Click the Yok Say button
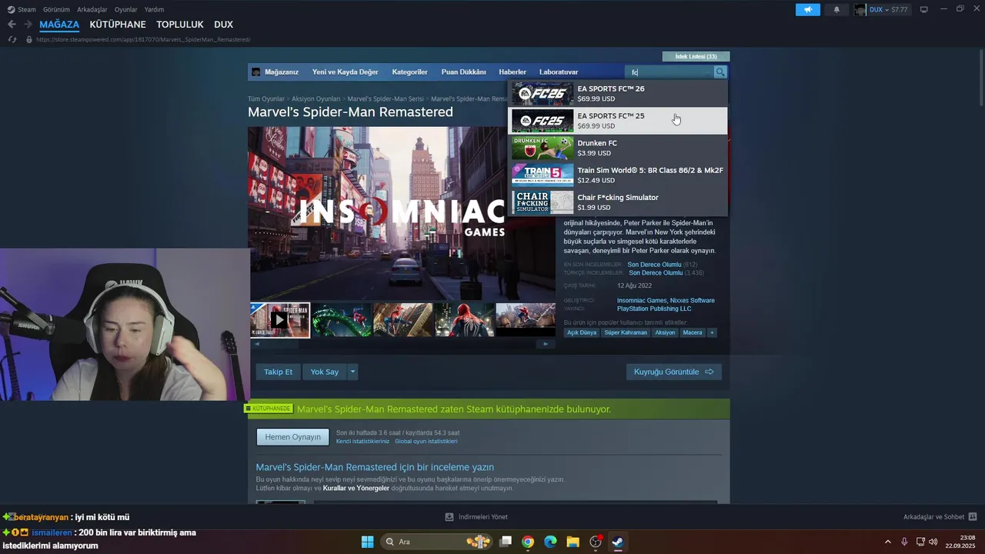Viewport: 985px width, 554px height. point(324,372)
